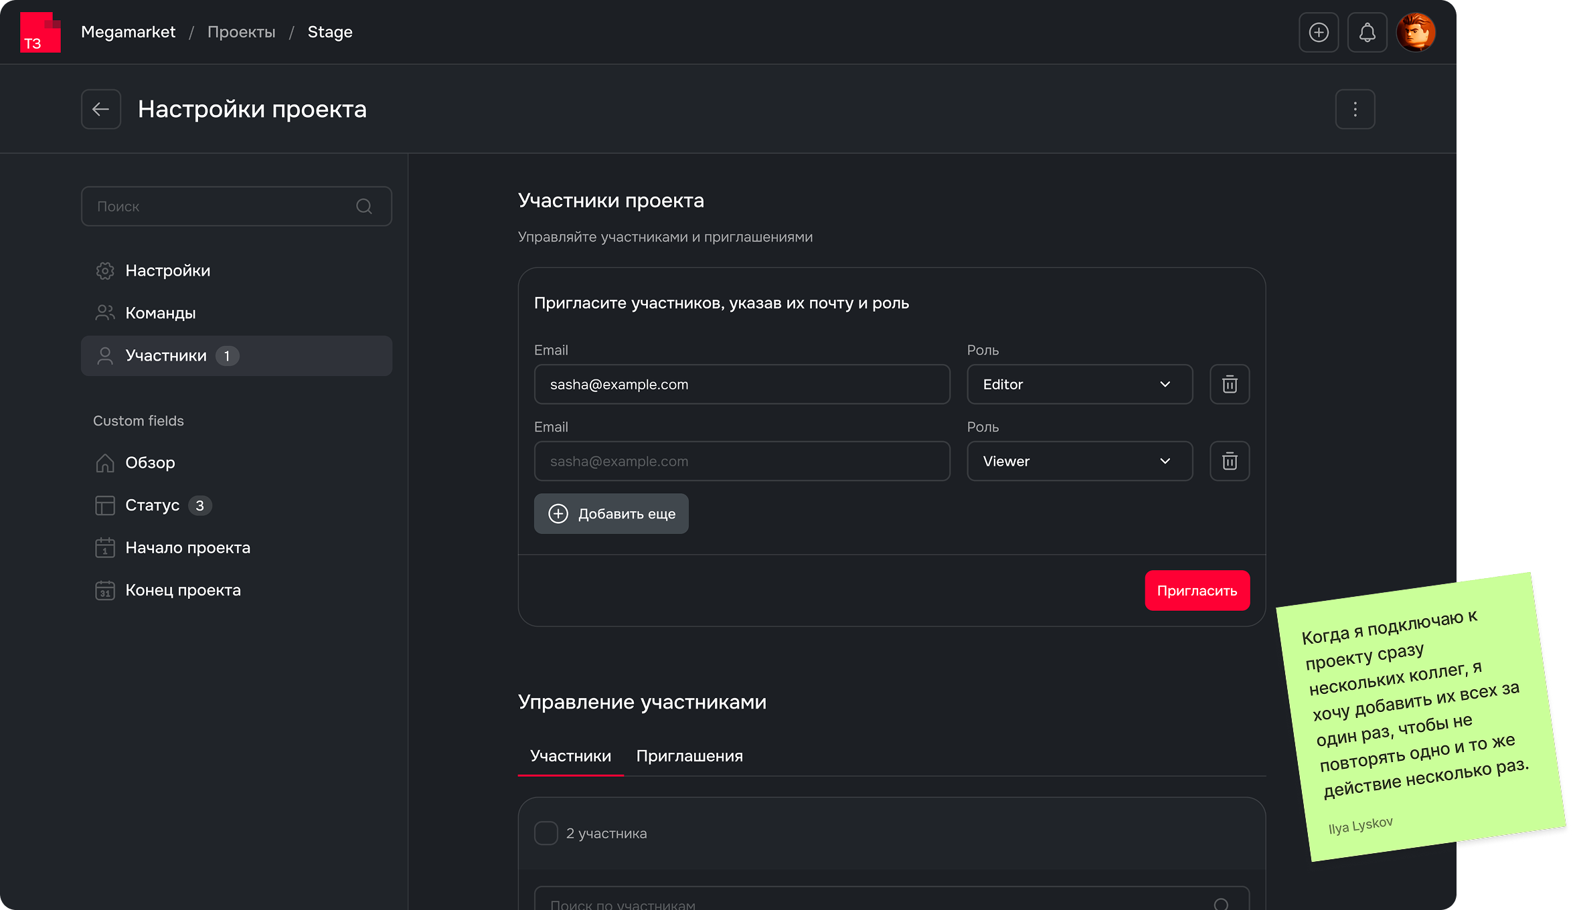Click the back arrow beside Настройки проекта
The width and height of the screenshot is (1573, 910).
tap(101, 109)
